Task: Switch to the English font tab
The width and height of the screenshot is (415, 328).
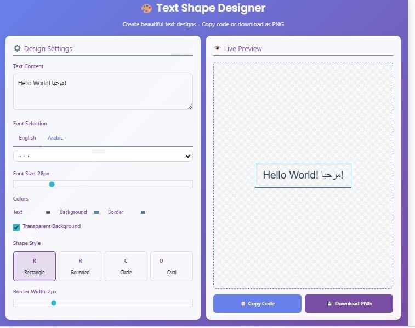Action: click(x=27, y=138)
